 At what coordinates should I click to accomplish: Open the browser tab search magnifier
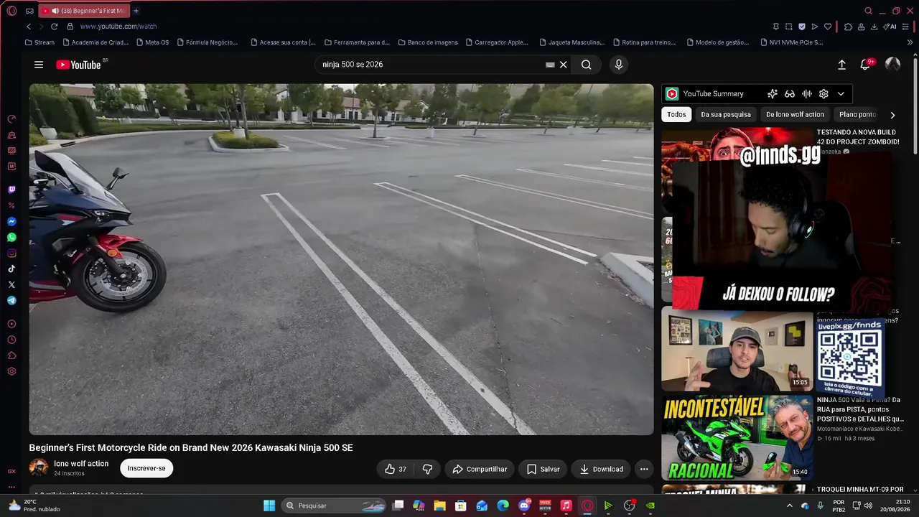pos(868,11)
